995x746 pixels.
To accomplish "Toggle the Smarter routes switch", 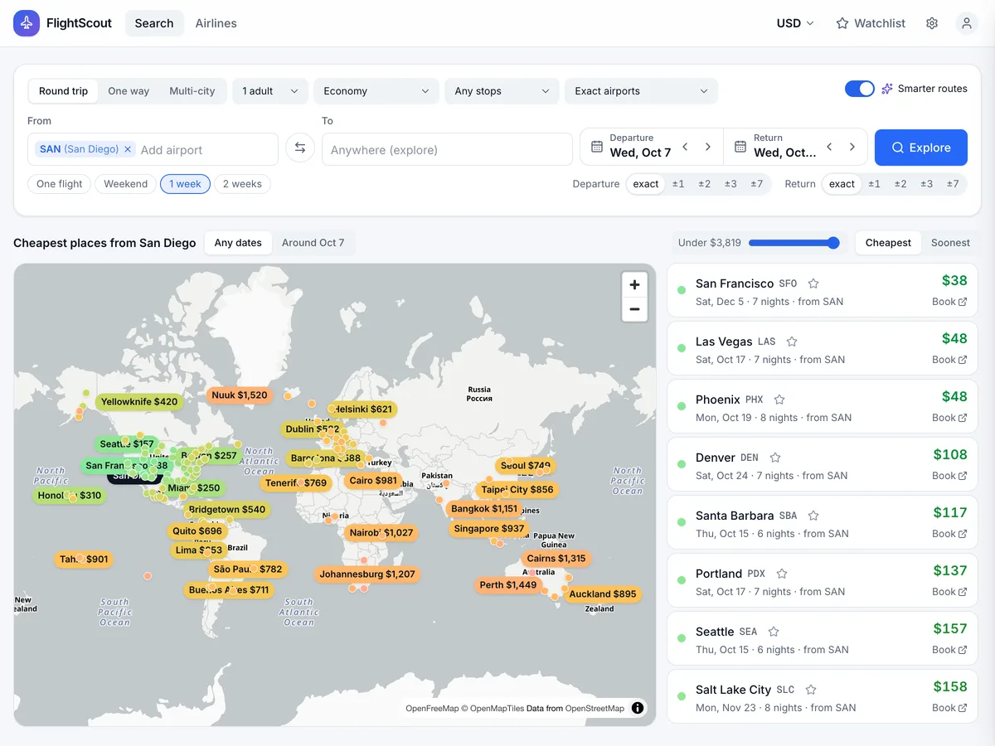I will coord(860,89).
